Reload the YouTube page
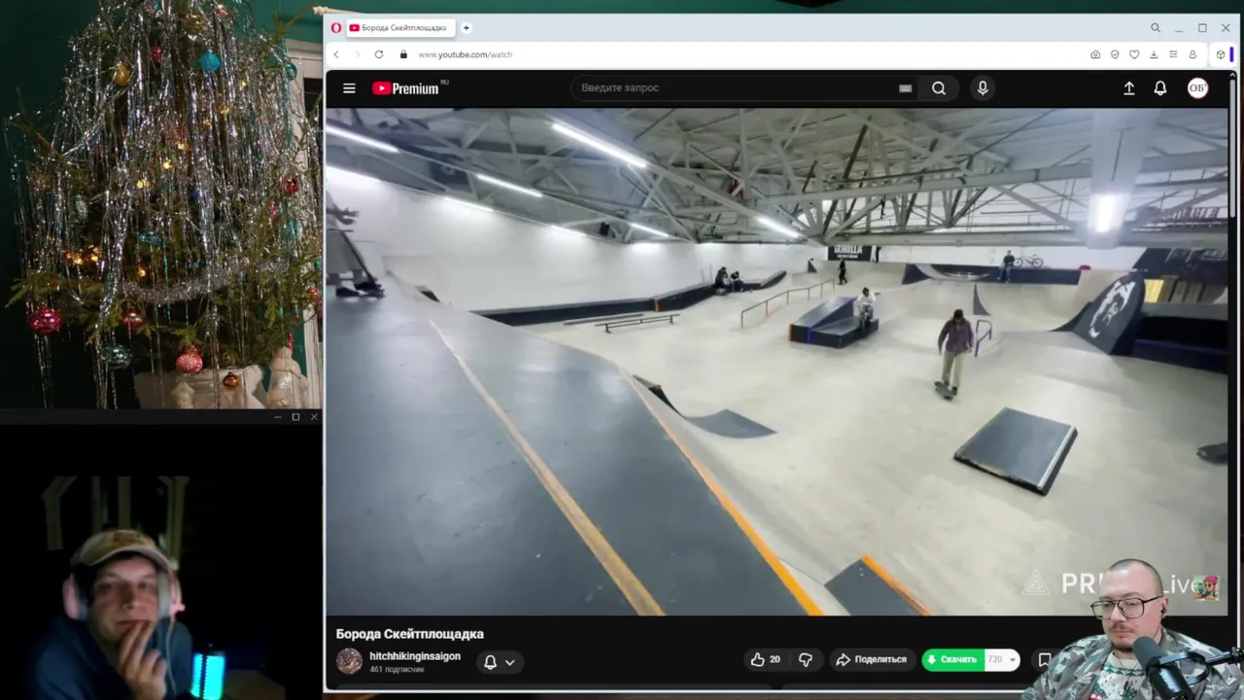The image size is (1244, 700). pos(379,54)
